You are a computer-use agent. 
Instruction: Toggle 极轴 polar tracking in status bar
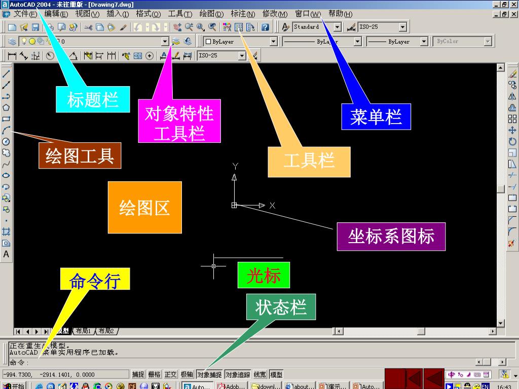tap(187, 374)
